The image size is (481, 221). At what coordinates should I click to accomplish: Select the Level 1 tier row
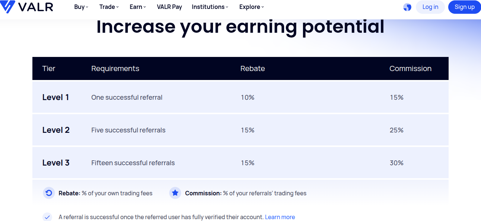point(241,97)
